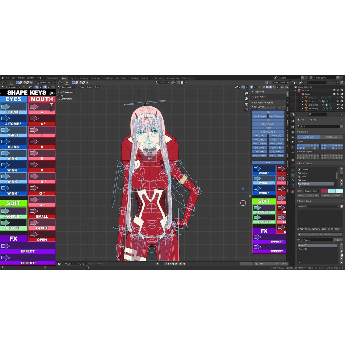Uncheck the Body collection checkbox
345x345 pixels.
tap(335, 94)
